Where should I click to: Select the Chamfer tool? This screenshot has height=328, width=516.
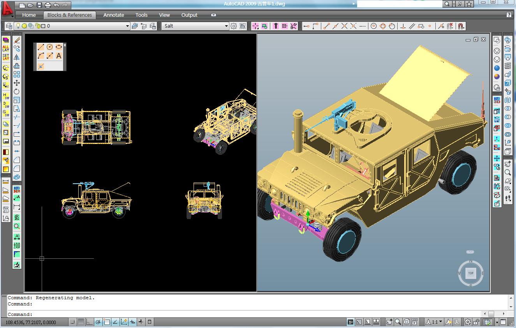[17, 160]
